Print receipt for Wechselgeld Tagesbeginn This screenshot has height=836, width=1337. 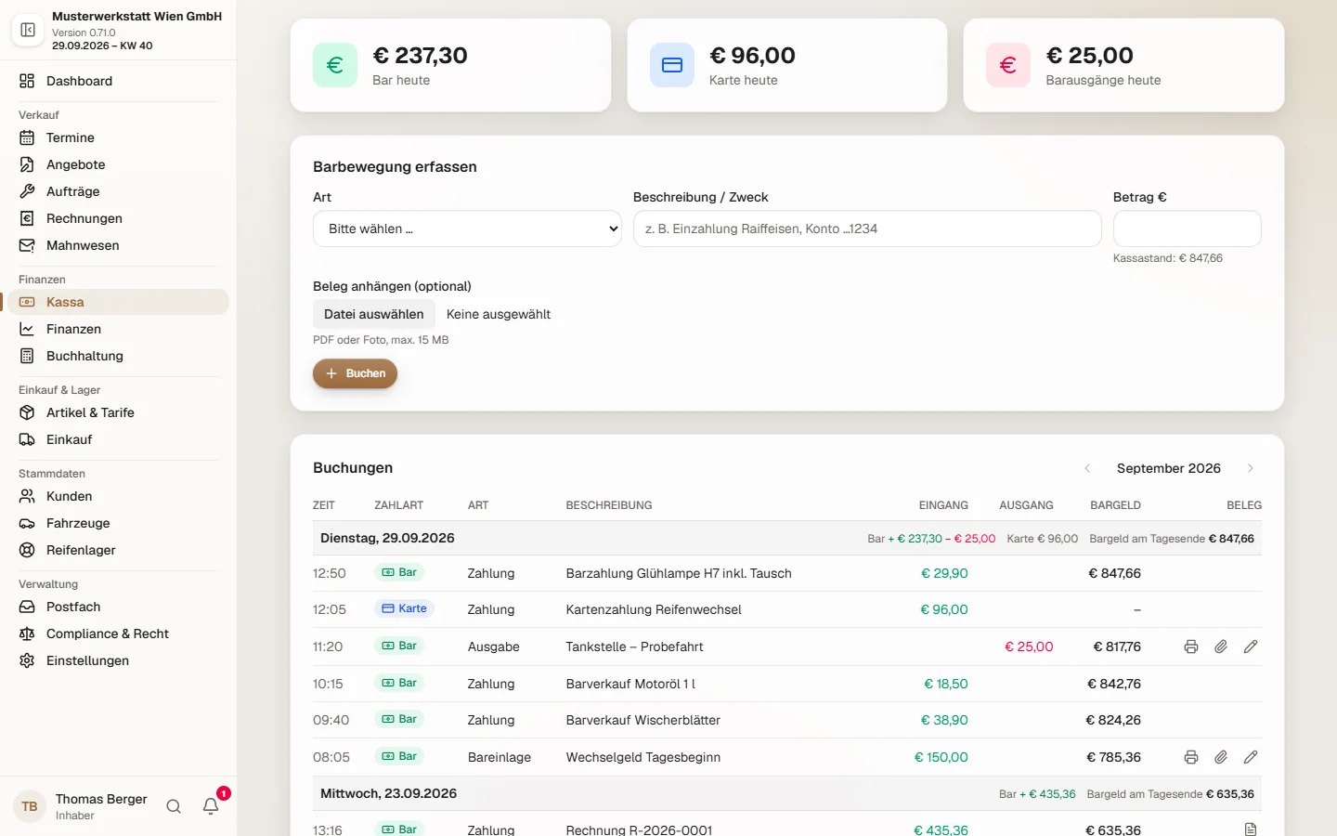pyautogui.click(x=1191, y=757)
